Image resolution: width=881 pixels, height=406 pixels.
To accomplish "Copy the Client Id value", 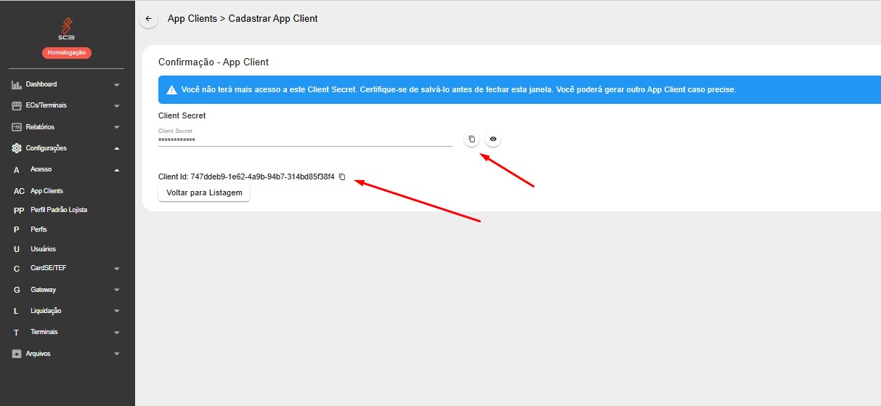I will pos(342,176).
